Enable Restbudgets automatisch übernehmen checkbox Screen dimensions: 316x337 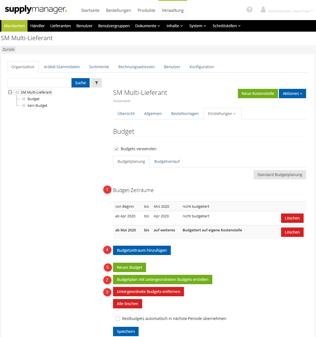[x=118, y=319]
